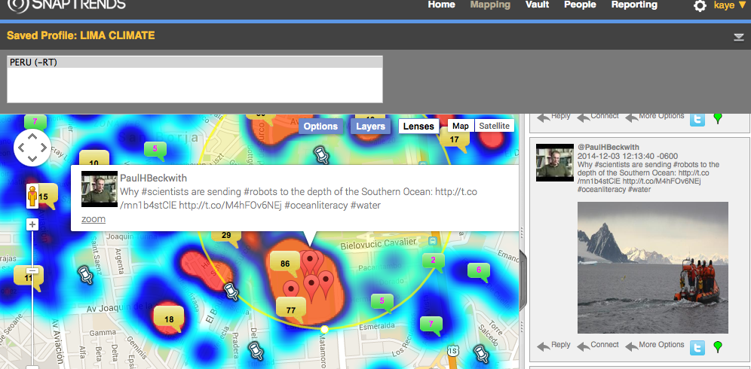Click PaulHBeckwith avatar in feed panel
Screen dimensions: 751x369
click(555, 163)
